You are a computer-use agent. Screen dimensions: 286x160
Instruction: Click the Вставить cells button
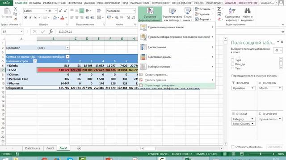point(204,9)
